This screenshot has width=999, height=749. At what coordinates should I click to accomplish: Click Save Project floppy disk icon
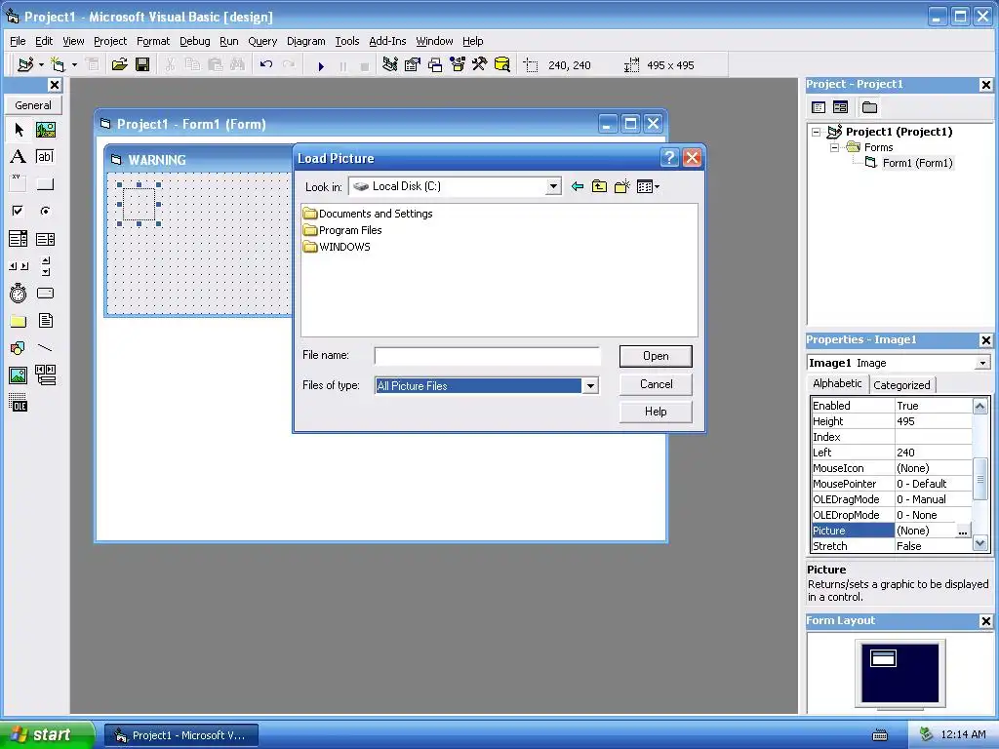pos(142,64)
